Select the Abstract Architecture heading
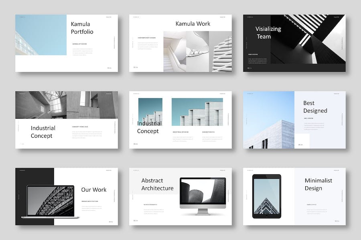The width and height of the screenshot is (361, 240). 157,184
